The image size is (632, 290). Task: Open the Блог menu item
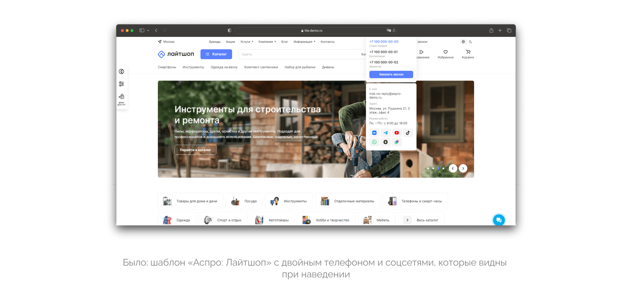pyautogui.click(x=285, y=41)
